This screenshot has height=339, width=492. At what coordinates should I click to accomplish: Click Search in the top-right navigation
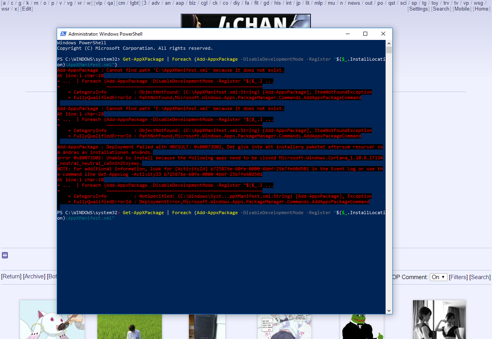tap(441, 9)
